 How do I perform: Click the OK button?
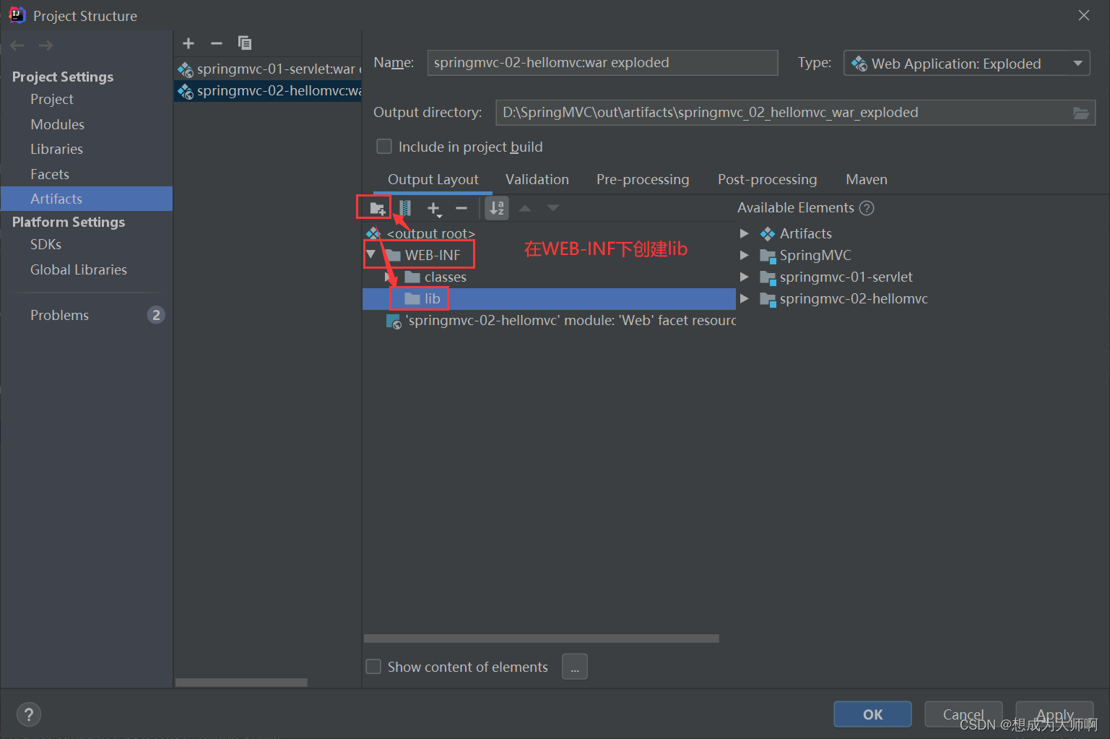click(x=872, y=714)
